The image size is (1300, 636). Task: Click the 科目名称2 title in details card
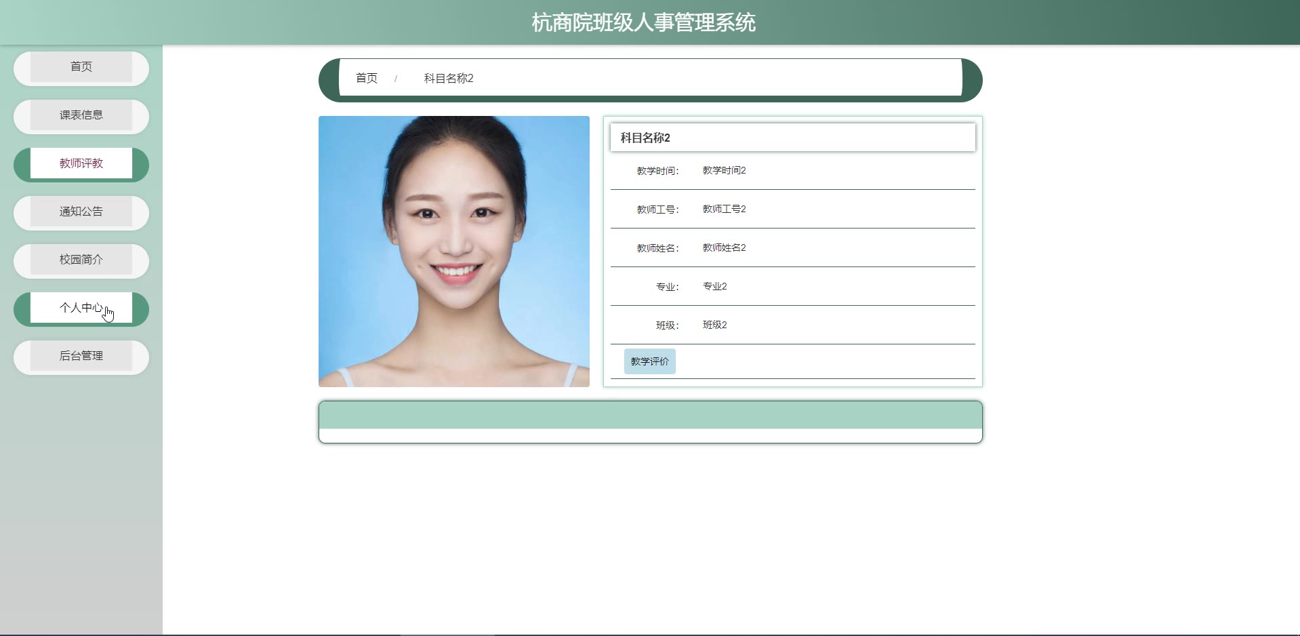click(x=645, y=138)
